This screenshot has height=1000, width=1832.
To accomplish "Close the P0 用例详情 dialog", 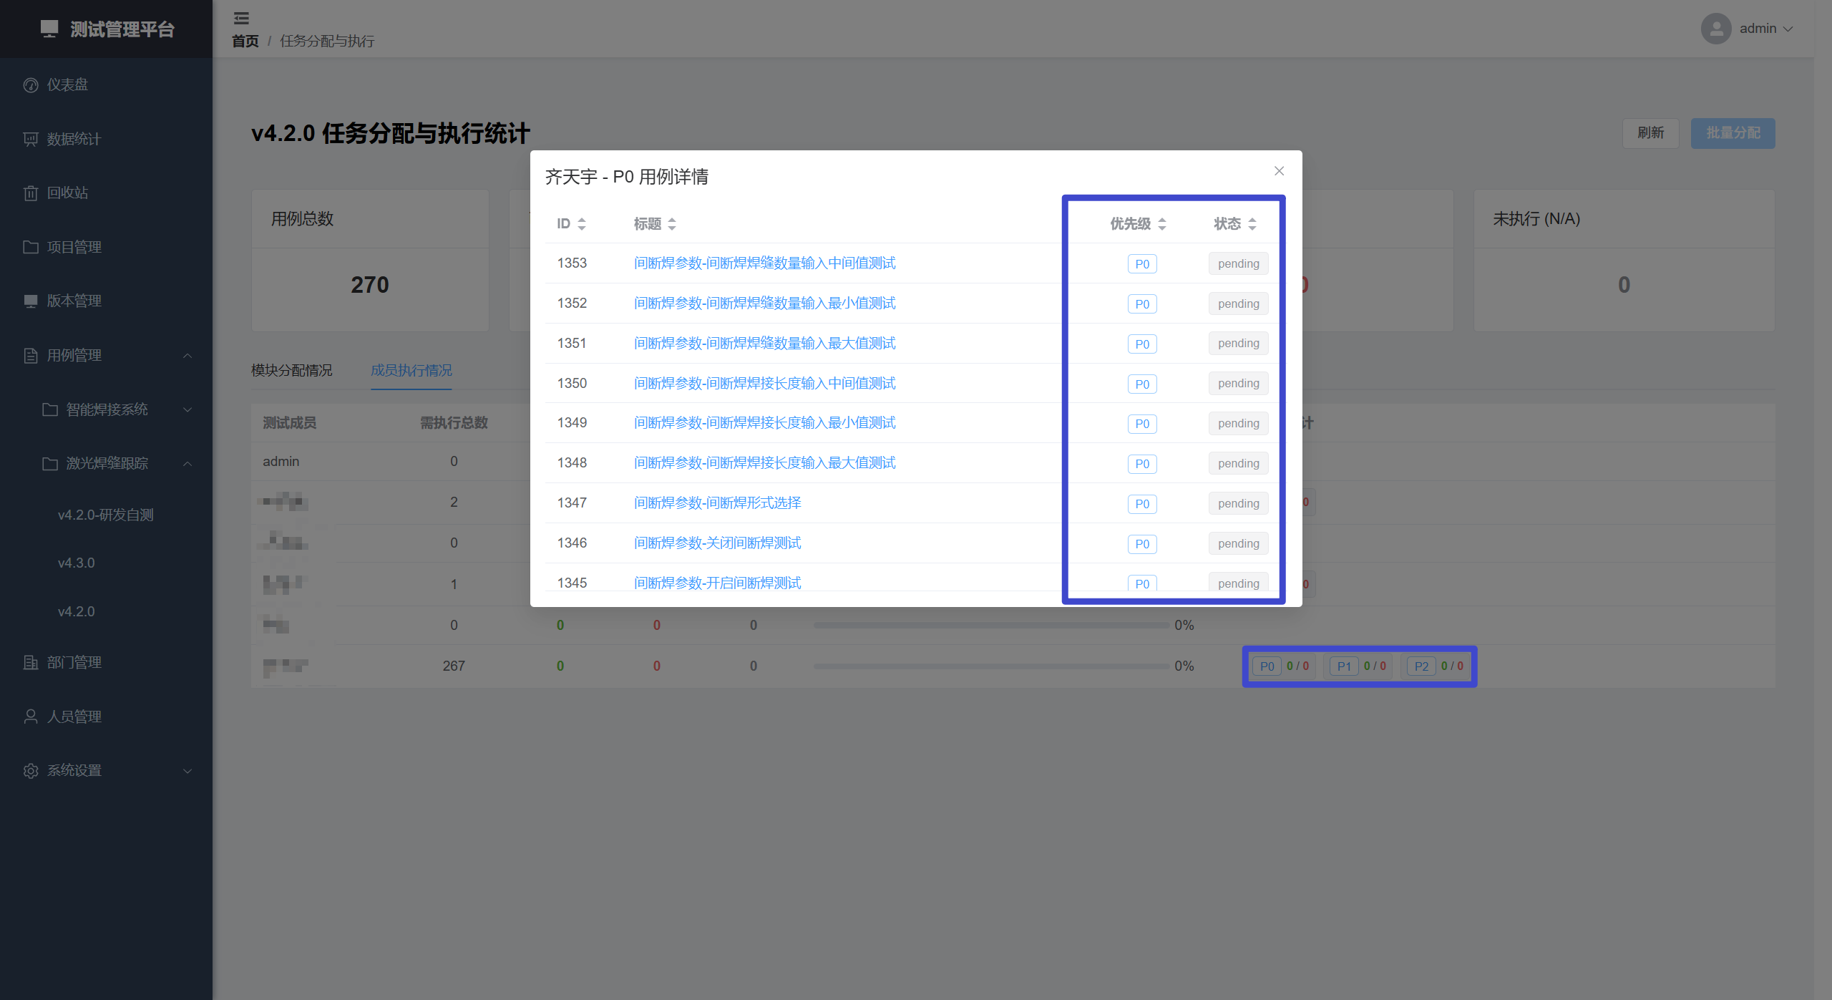I will pos(1279,171).
